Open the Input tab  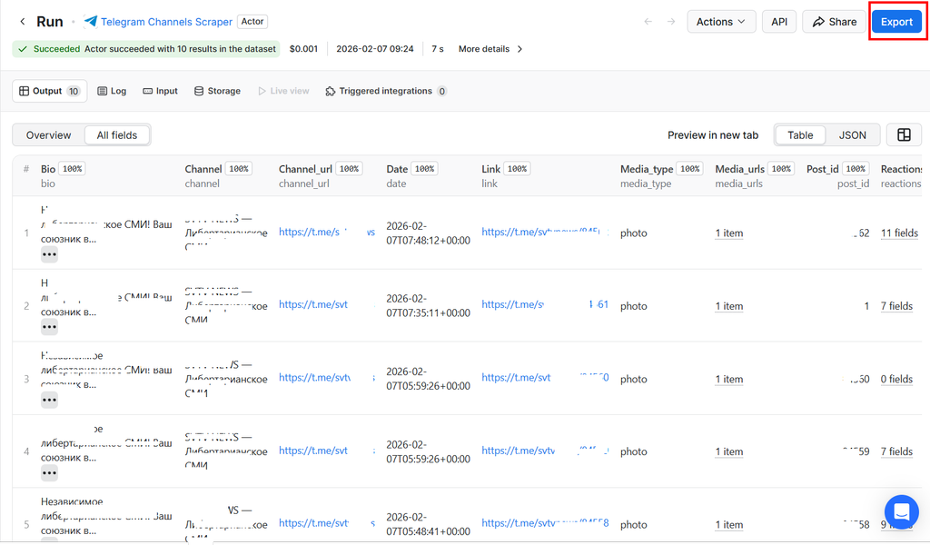tap(160, 91)
